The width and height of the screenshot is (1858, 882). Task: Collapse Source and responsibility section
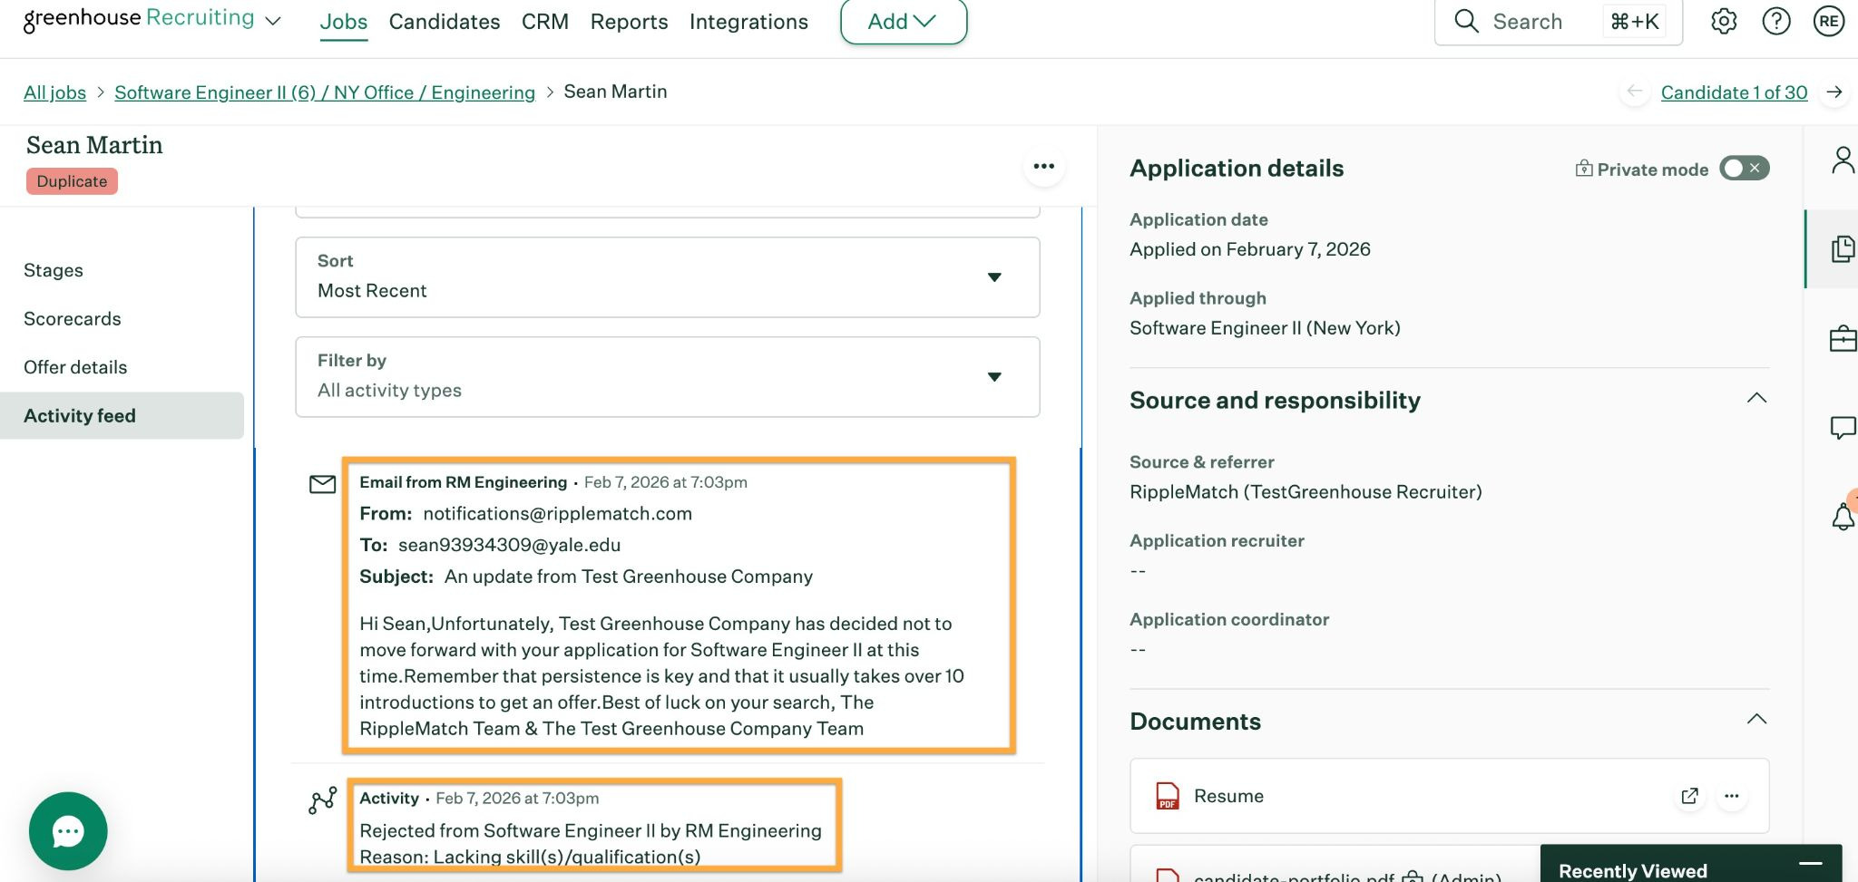1756,399
